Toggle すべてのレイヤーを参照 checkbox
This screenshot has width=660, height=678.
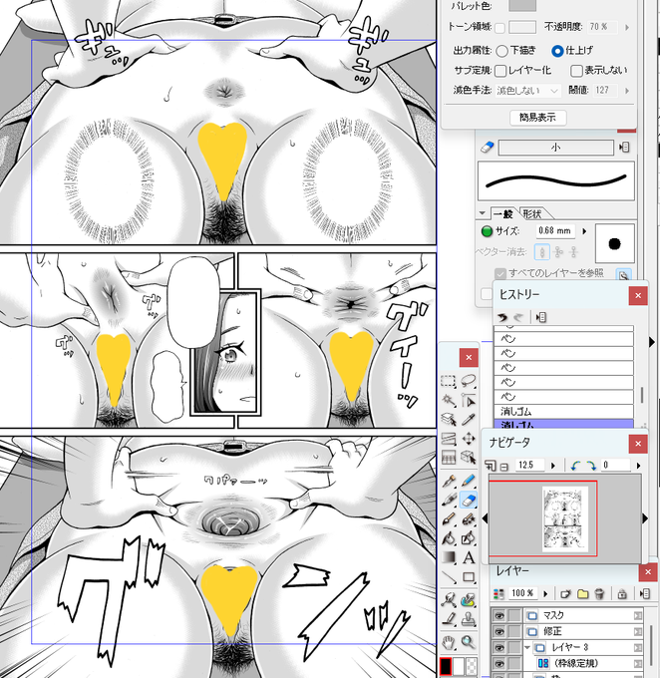coord(500,273)
